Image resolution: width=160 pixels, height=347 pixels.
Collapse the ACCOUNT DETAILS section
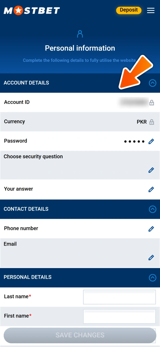click(152, 83)
